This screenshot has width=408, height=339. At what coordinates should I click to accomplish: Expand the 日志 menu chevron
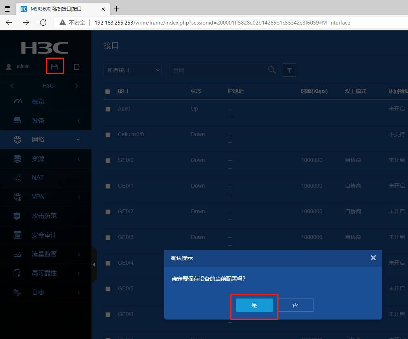coord(79,293)
